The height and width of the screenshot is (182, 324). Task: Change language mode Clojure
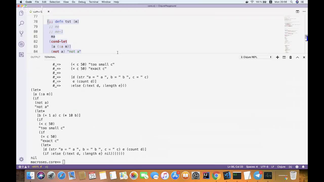coord(281,167)
